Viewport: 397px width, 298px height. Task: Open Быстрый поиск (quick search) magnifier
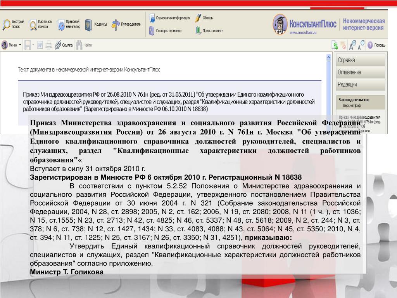point(13,24)
